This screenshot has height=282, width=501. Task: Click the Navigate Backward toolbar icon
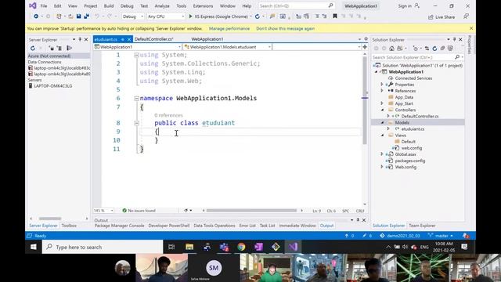point(36,16)
